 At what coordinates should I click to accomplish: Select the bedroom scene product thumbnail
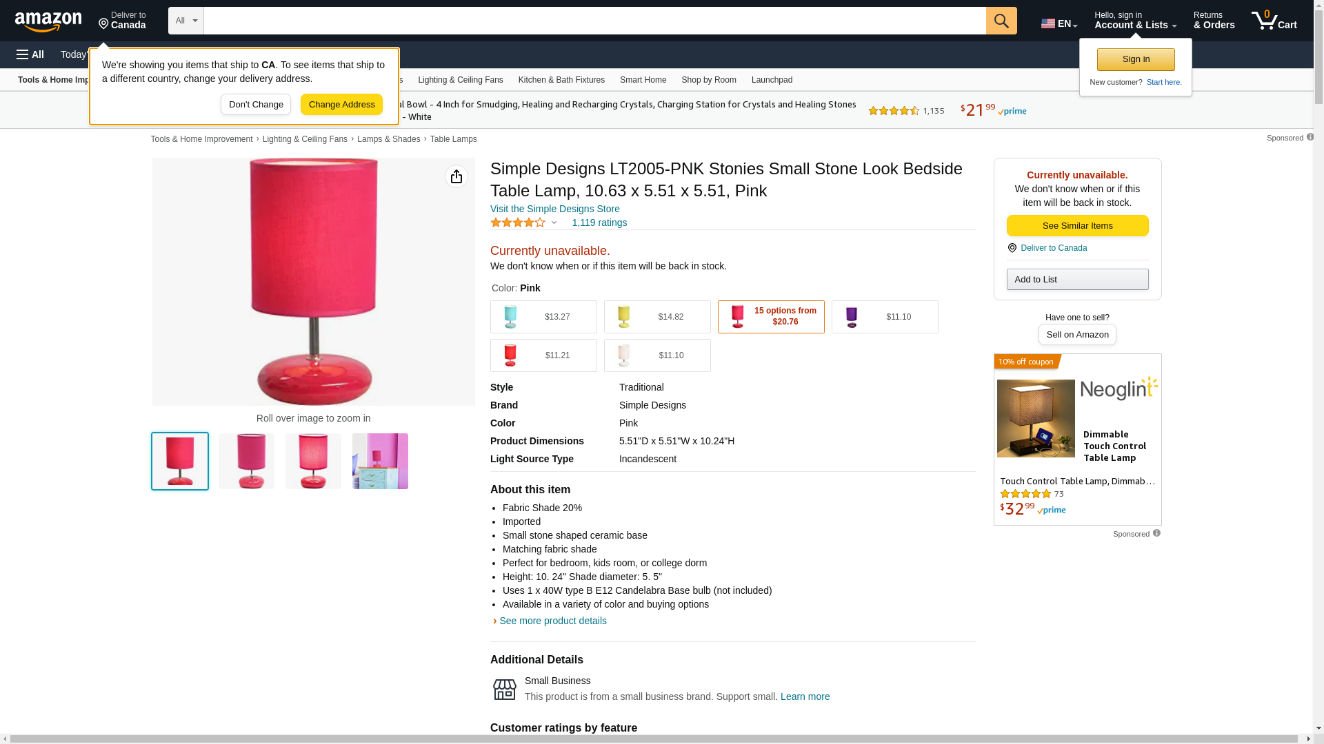tap(380, 461)
